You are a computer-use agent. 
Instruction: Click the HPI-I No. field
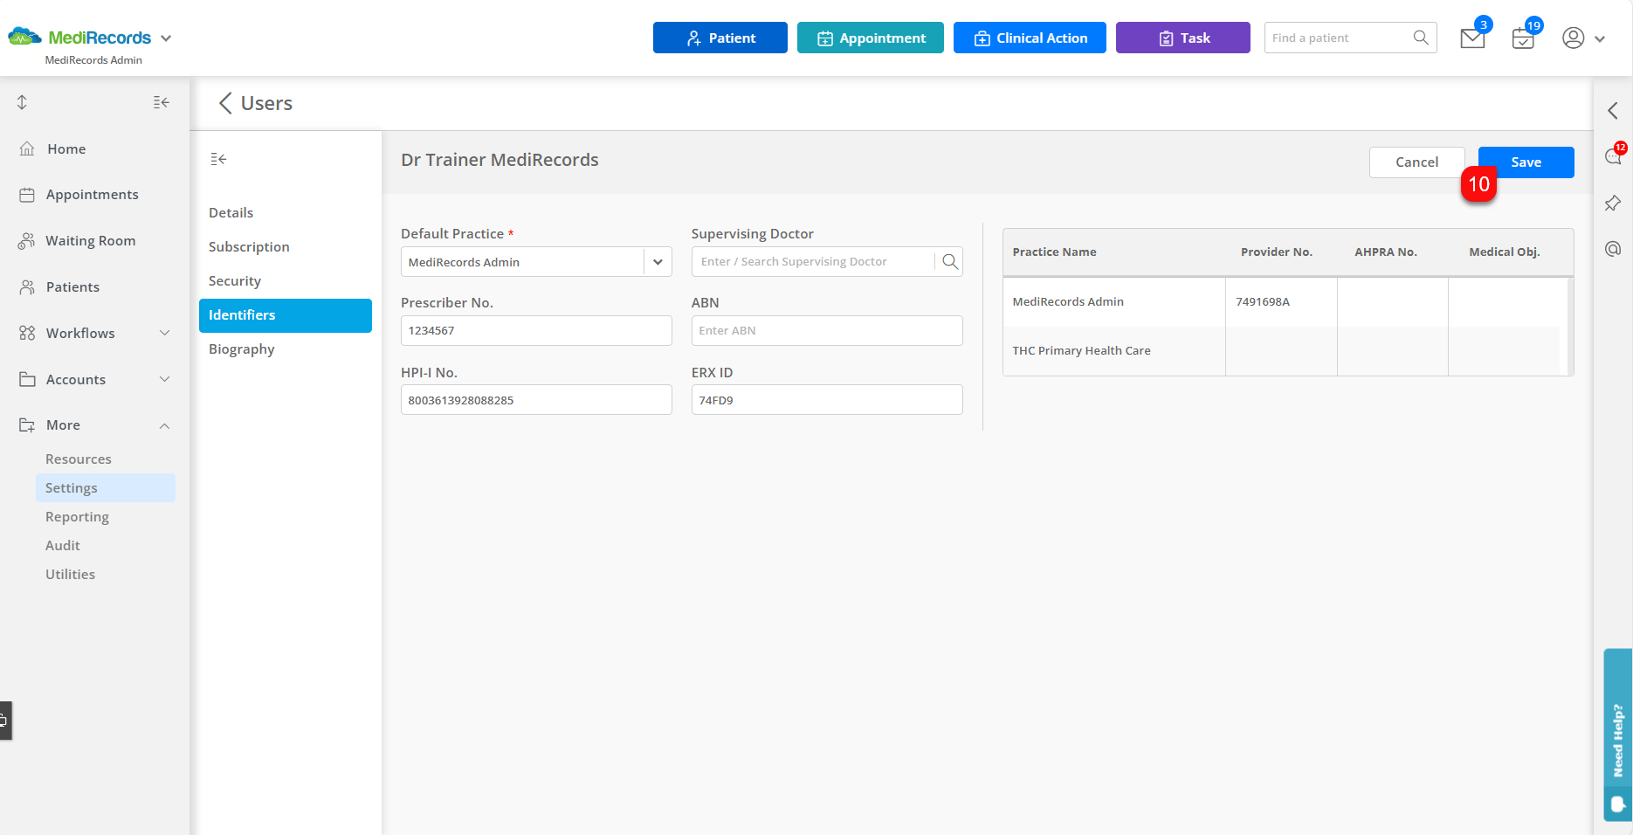[536, 400]
